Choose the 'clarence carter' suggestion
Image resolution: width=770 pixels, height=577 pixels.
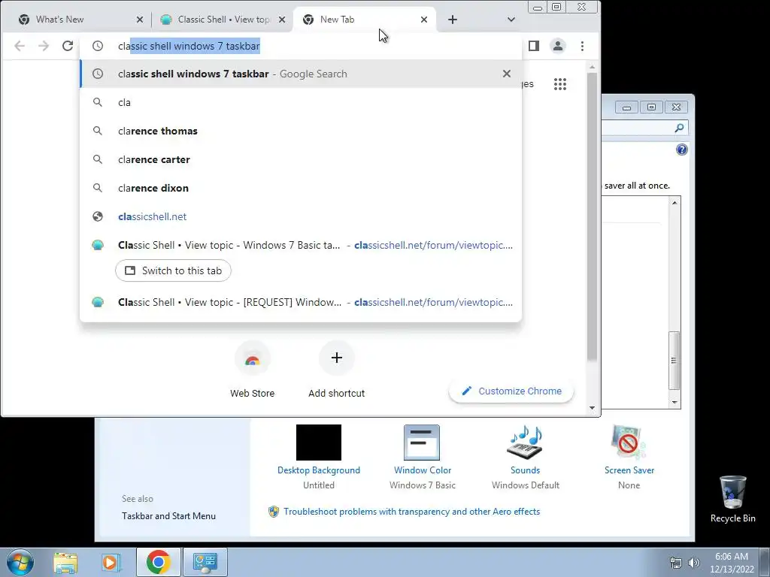click(x=301, y=159)
